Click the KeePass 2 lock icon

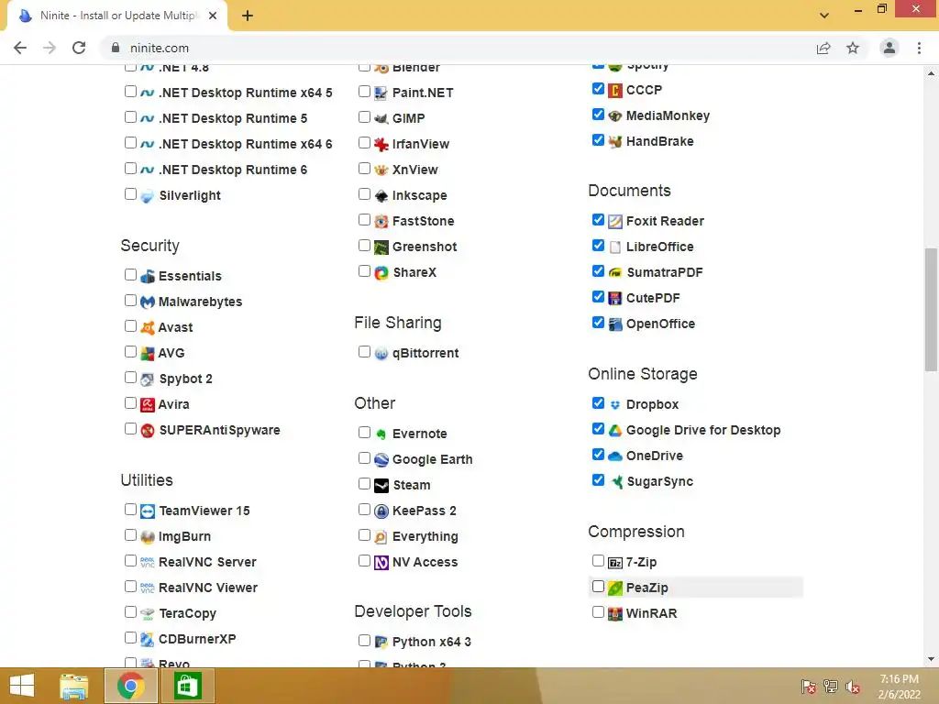point(381,511)
